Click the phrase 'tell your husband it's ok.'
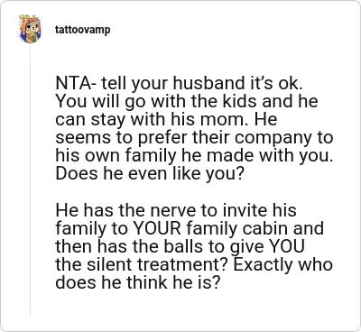The width and height of the screenshot is (361, 332). coord(201,84)
